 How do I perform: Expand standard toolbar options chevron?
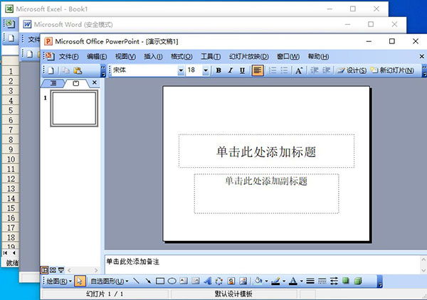(x=103, y=71)
